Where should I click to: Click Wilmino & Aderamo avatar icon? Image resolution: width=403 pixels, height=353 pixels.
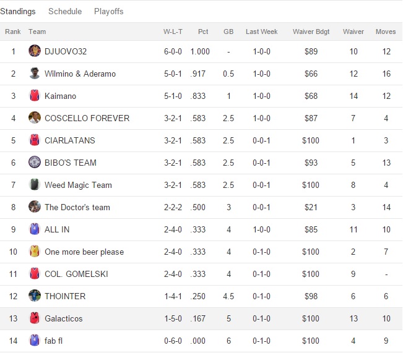pos(35,74)
